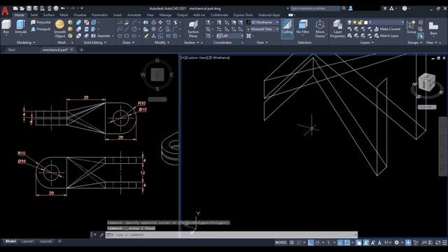Expand the Layers panel
This screenshot has width=448, height=252.
point(367,43)
